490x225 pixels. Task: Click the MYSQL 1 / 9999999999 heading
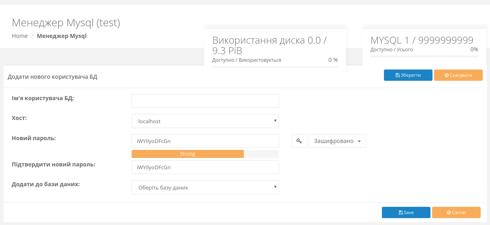coord(422,40)
